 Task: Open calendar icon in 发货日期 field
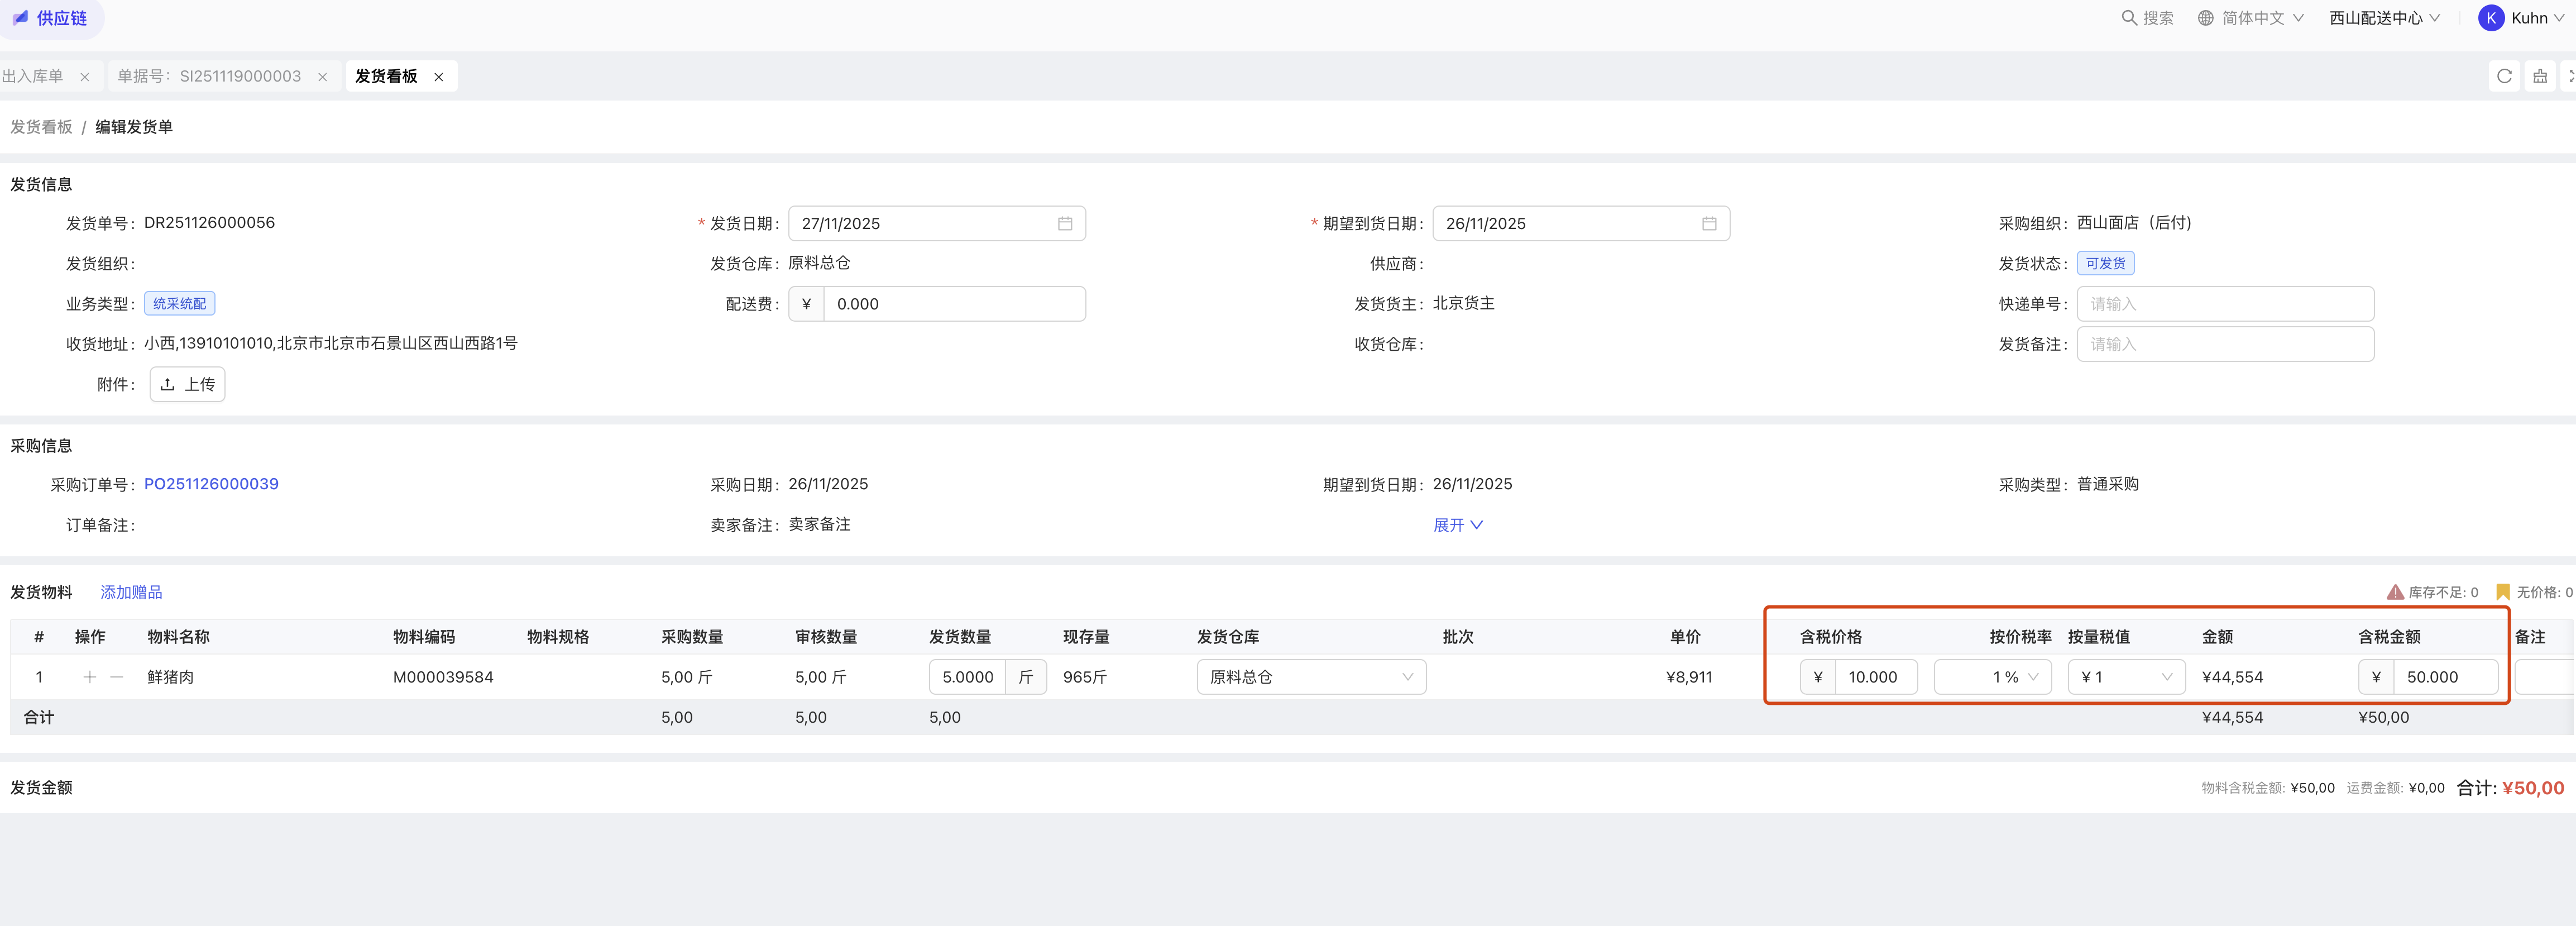pos(1065,224)
